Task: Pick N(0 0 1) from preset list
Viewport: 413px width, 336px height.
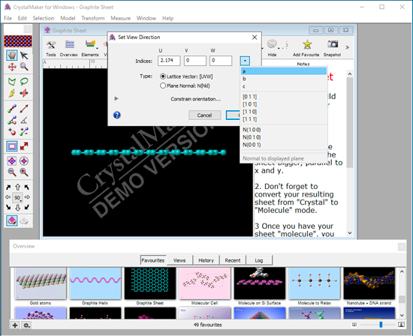Action: [x=252, y=145]
